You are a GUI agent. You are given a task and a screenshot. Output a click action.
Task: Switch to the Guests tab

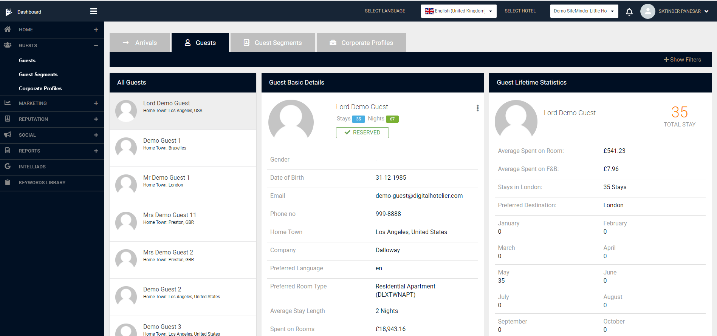pos(200,42)
